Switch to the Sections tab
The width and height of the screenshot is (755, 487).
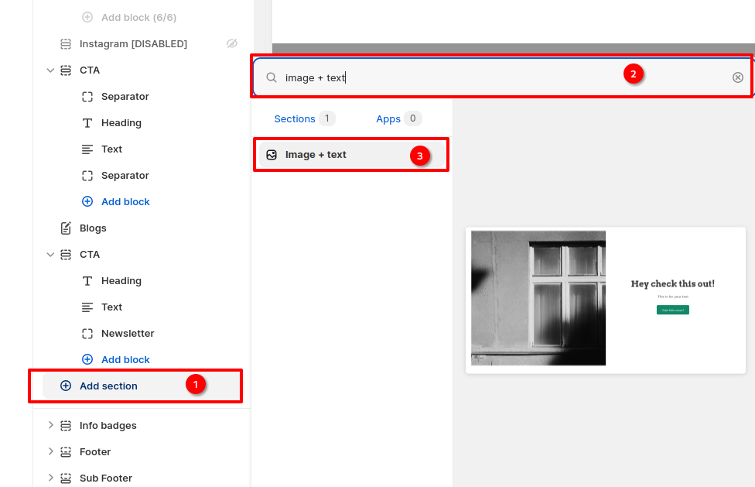pyautogui.click(x=295, y=119)
